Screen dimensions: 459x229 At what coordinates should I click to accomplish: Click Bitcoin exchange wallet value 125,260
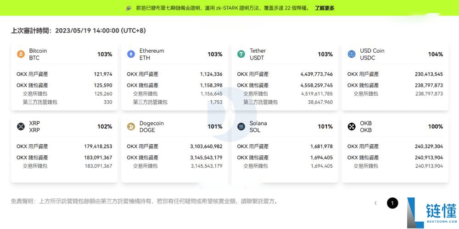pos(103,94)
